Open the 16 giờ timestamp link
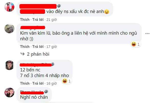Image resolution: width=154 pixels, height=103 pixels. 52,83
